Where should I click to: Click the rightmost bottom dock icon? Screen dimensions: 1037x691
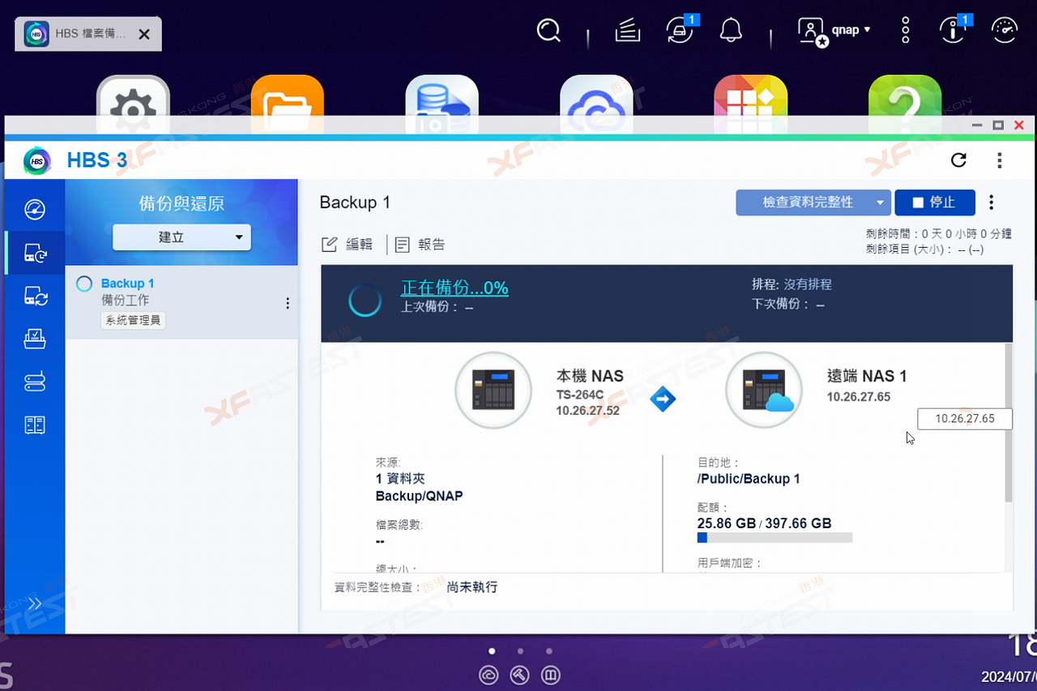(551, 675)
